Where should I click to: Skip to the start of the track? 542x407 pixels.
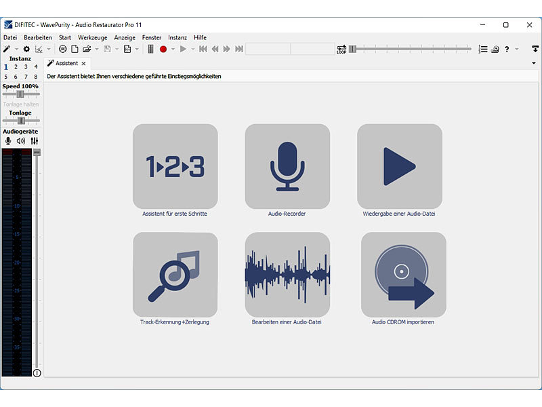coord(203,49)
